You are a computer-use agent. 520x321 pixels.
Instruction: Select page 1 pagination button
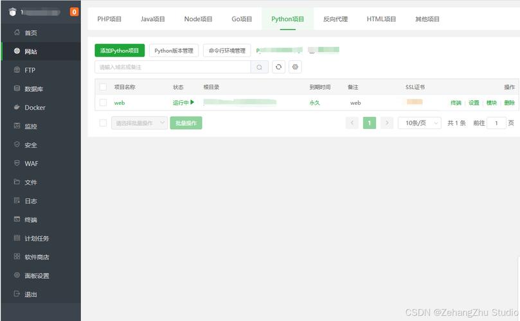point(370,123)
